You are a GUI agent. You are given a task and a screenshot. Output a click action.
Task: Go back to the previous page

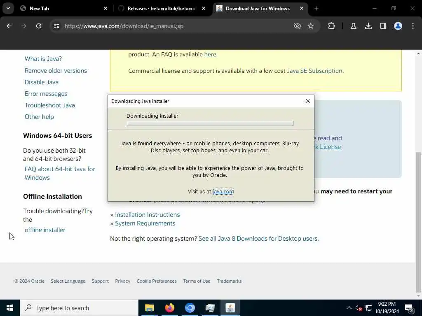coord(9,26)
